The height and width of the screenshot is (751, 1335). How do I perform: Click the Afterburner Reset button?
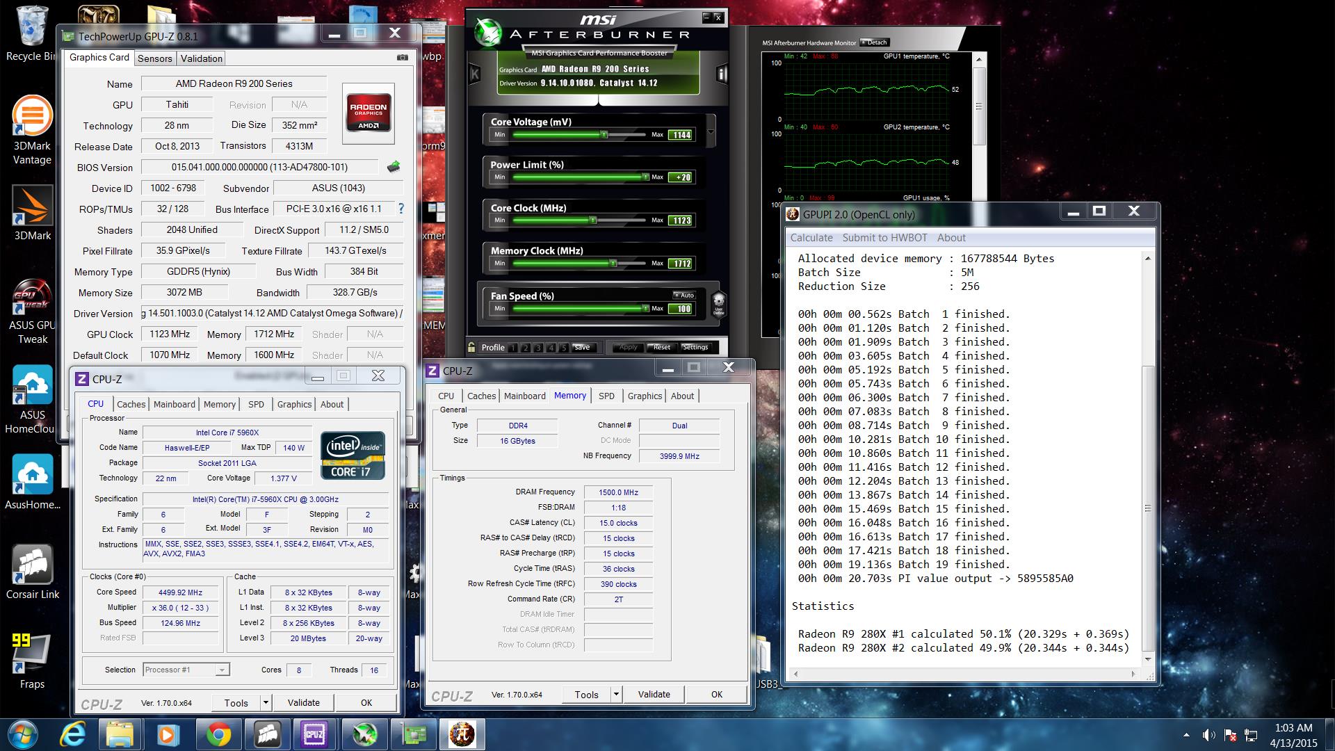point(661,347)
